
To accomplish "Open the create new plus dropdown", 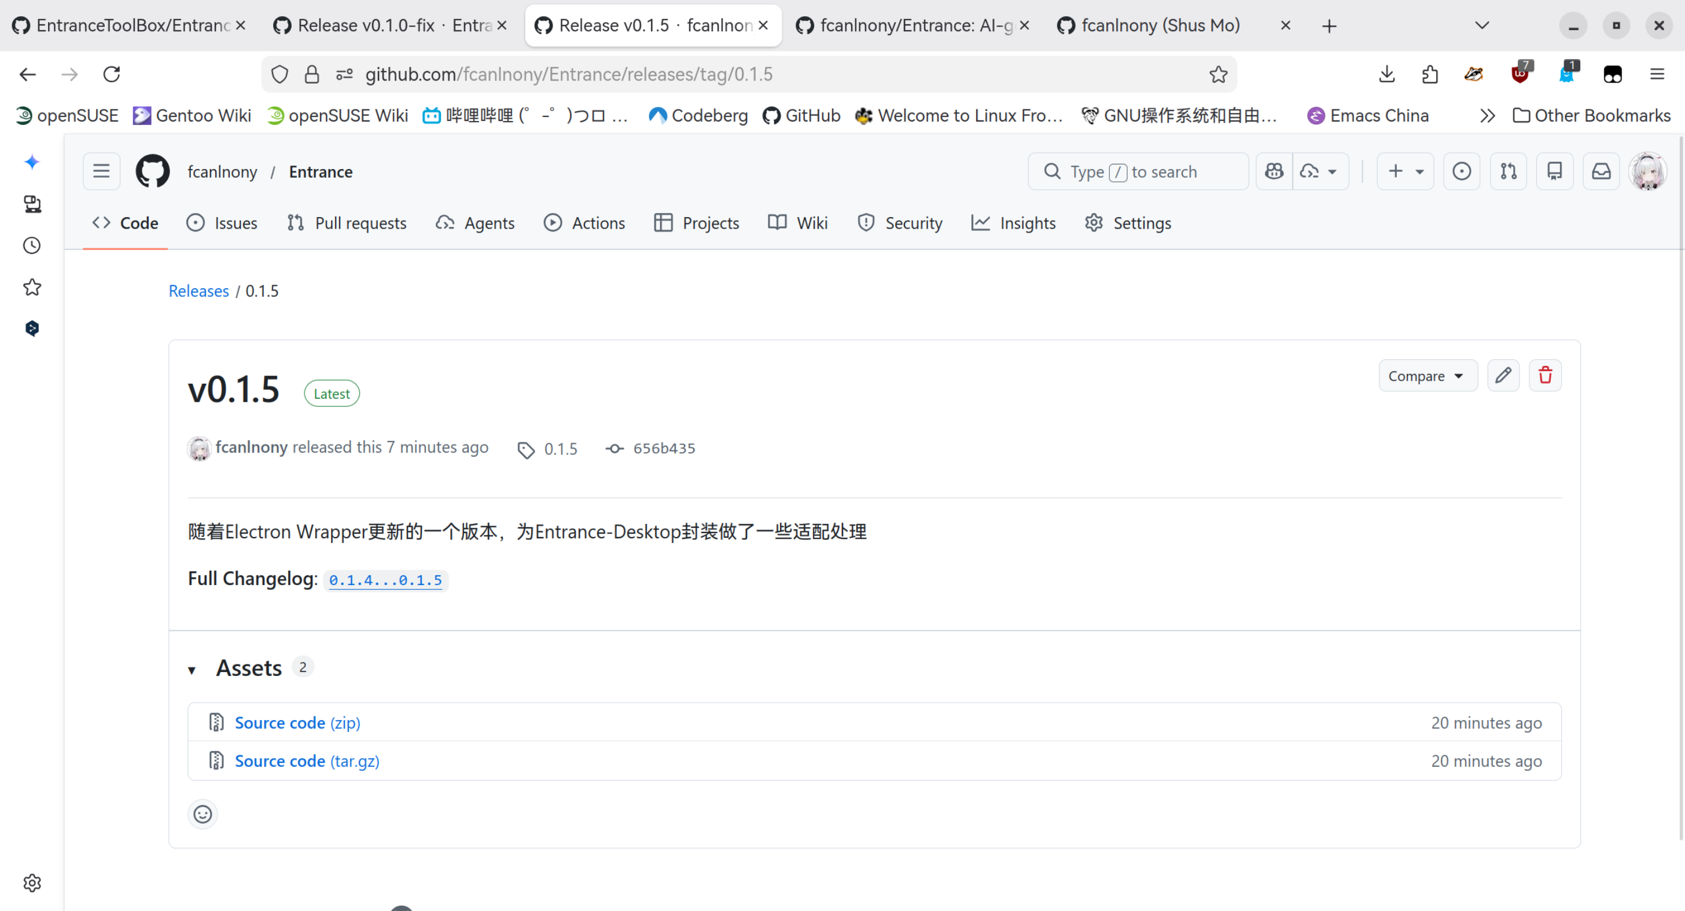I will coord(1405,171).
